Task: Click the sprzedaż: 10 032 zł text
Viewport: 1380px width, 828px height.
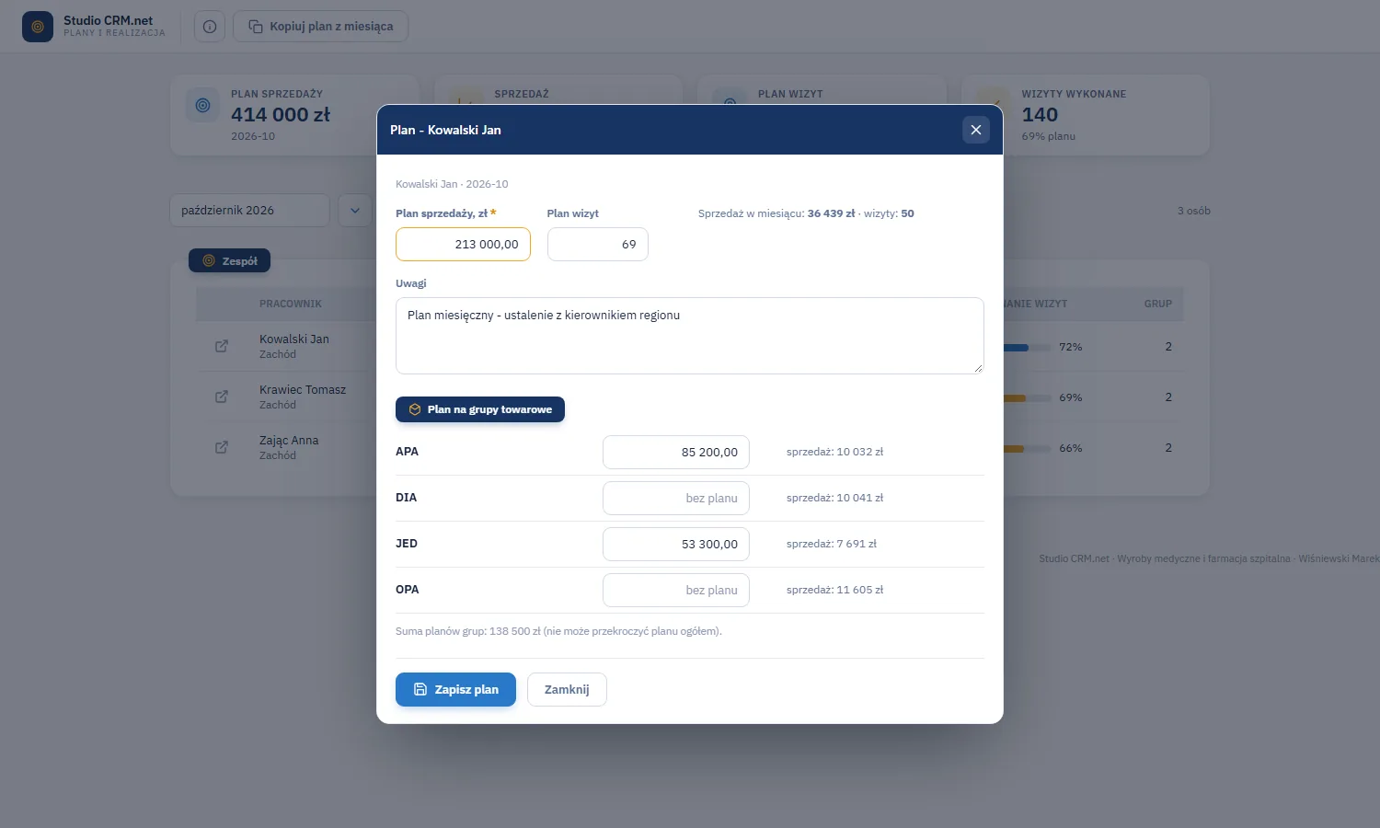Action: [834, 453]
